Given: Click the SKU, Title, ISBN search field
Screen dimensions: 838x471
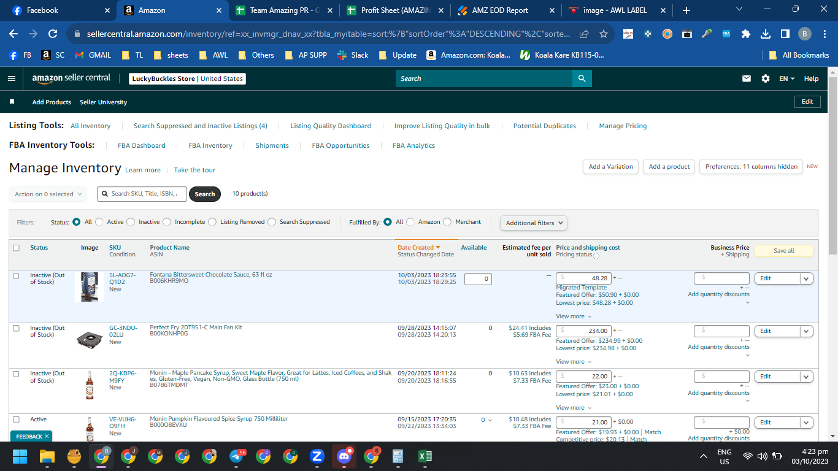Looking at the screenshot, I should tap(143, 194).
